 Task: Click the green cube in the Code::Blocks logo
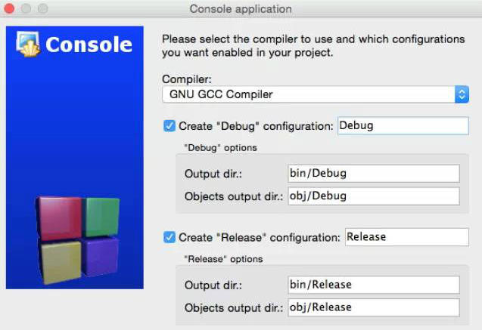101,215
